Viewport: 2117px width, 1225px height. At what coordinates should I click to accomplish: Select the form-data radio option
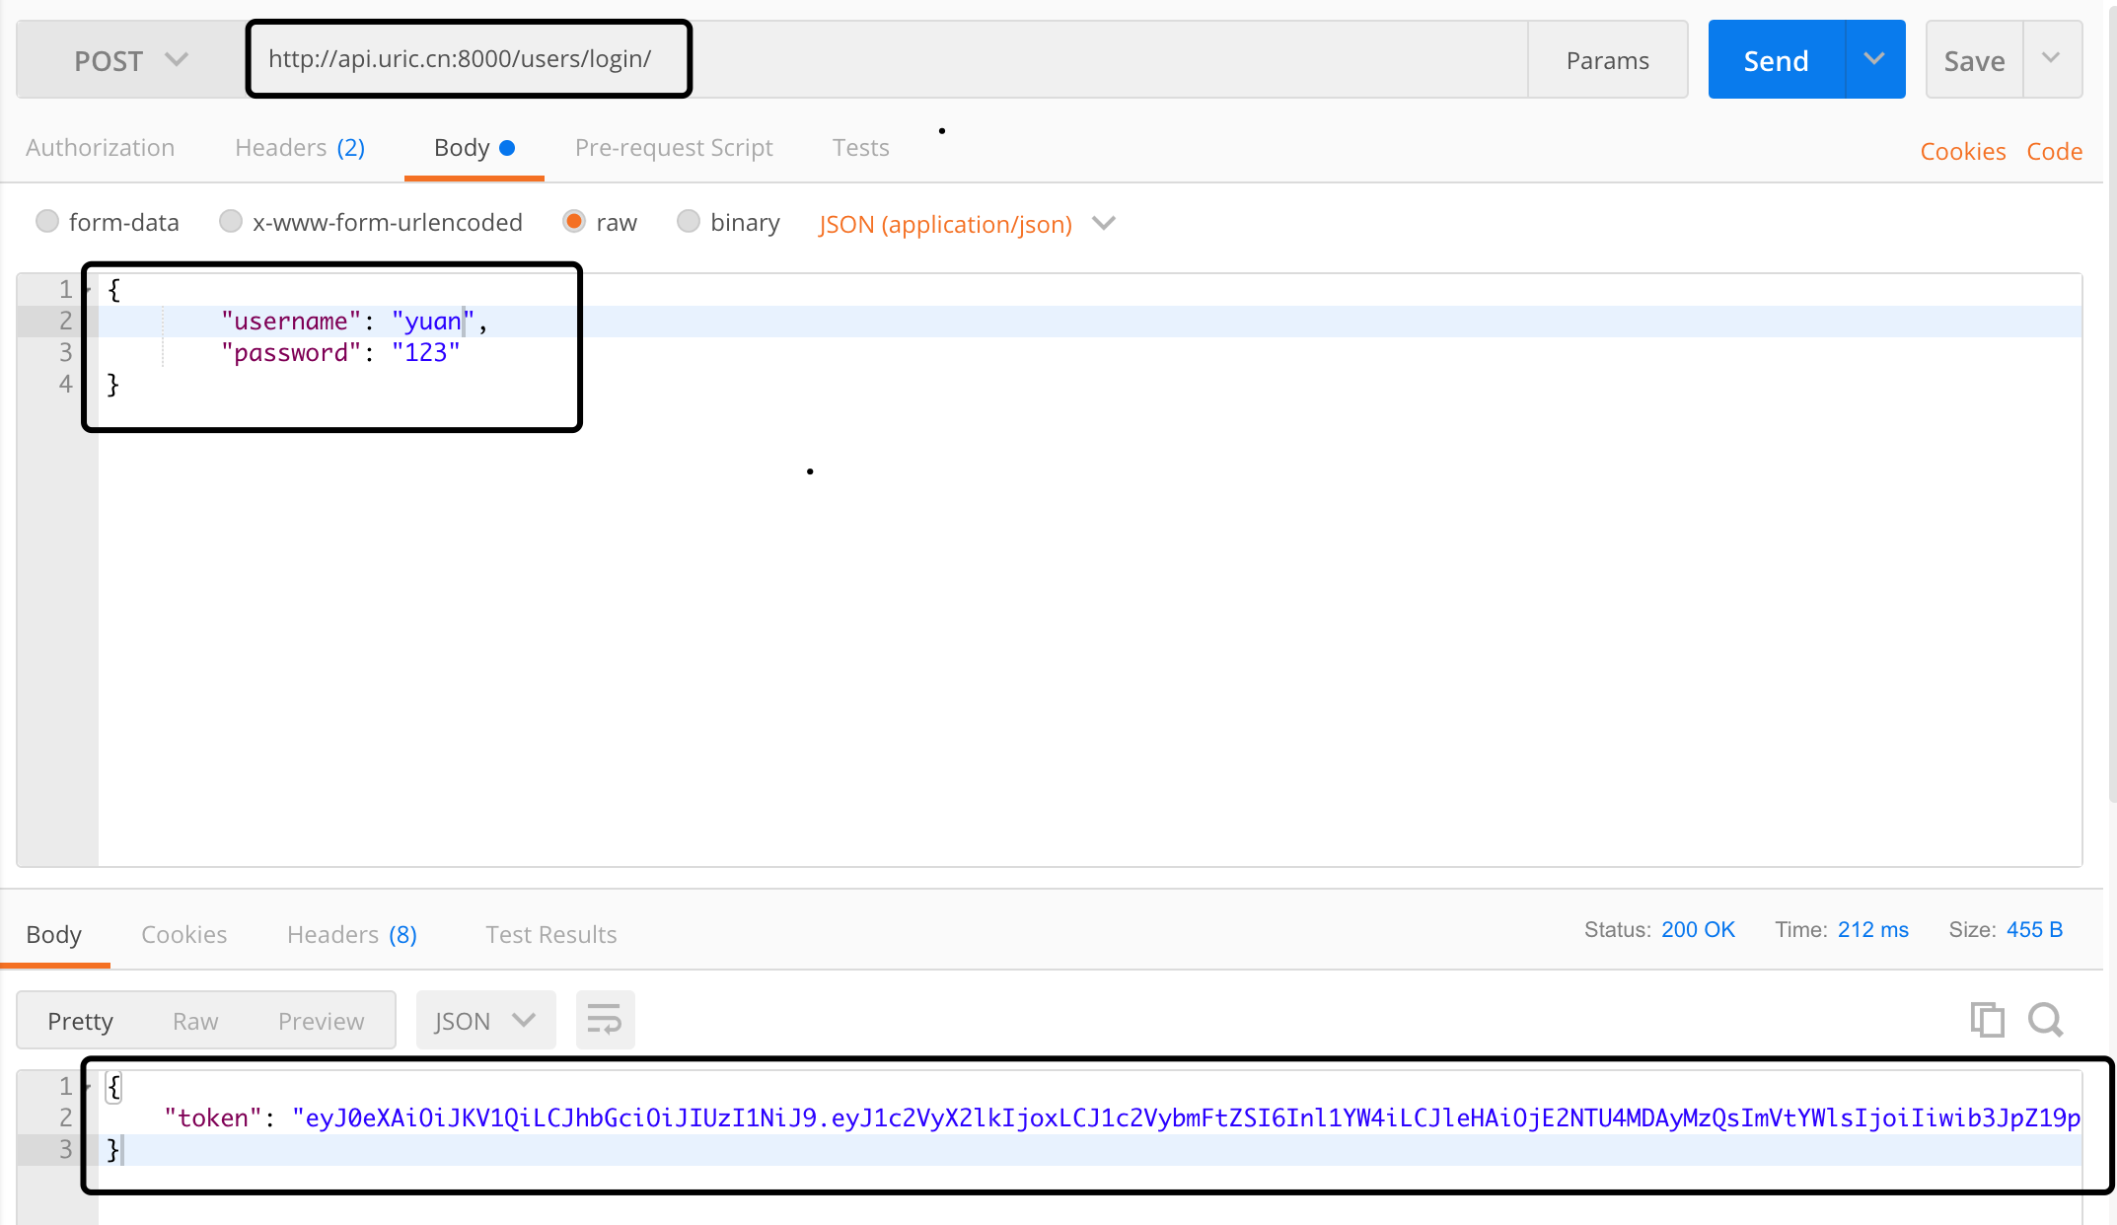[46, 221]
